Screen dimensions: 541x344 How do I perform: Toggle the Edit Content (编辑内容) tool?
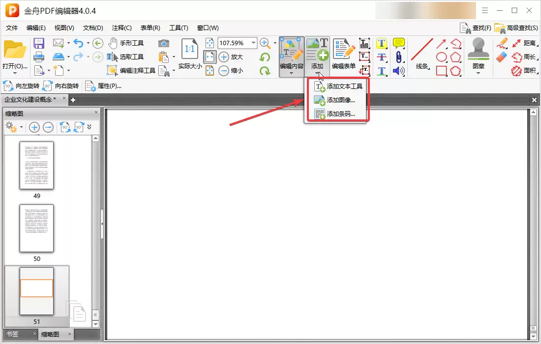(291, 53)
